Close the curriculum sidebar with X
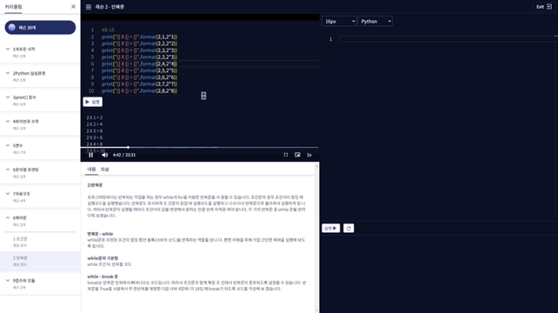Image resolution: width=558 pixels, height=313 pixels. tap(73, 6)
